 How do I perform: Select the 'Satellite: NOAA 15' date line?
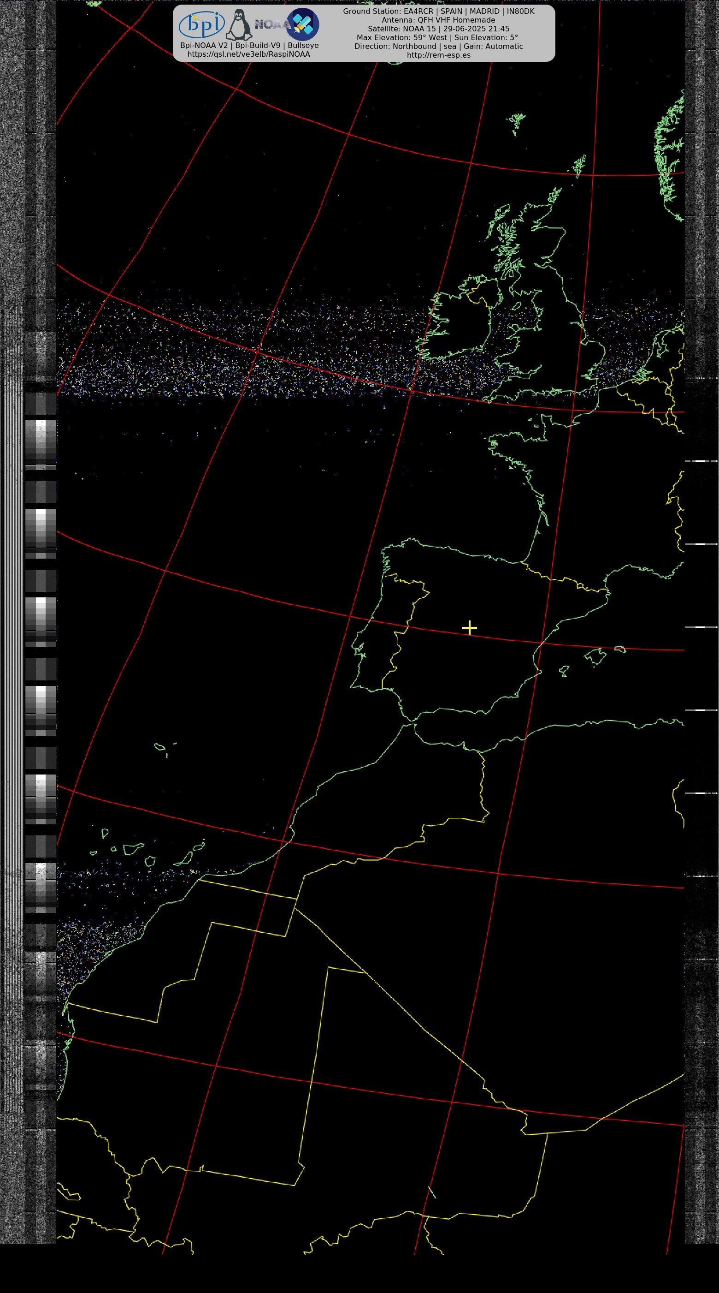click(439, 29)
